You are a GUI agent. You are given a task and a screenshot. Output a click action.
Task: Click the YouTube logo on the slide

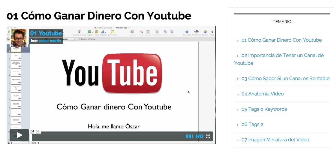coord(112,74)
